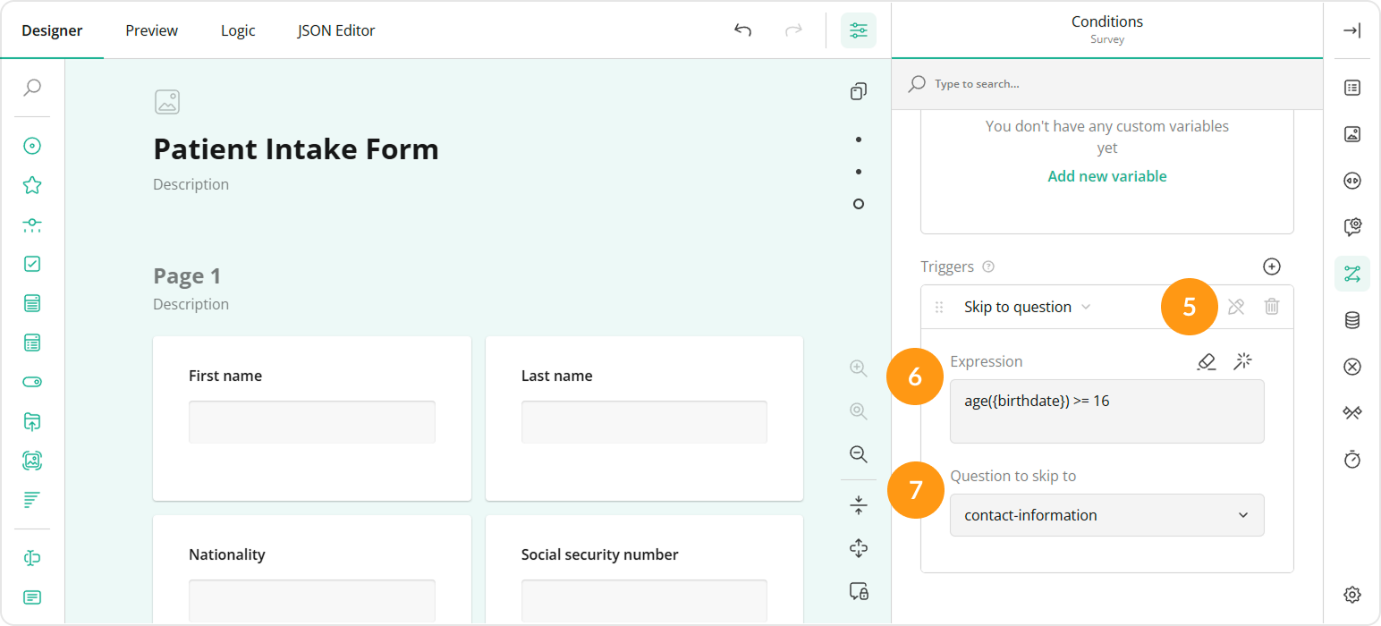Select the Checkboxes question type icon
This screenshot has width=1381, height=626.
click(31, 263)
